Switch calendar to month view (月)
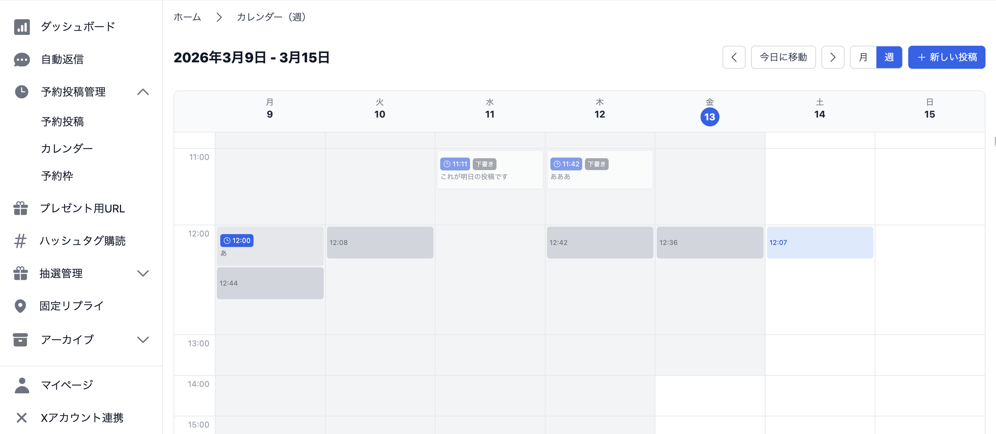 (863, 57)
